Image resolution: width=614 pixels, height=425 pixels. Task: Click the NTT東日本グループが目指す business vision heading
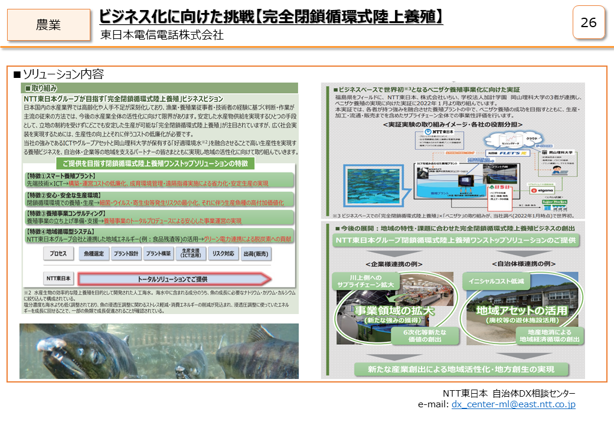point(123,99)
